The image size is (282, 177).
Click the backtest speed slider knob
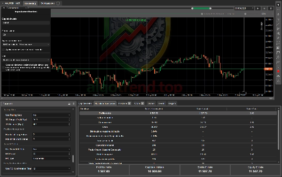pos(245,14)
